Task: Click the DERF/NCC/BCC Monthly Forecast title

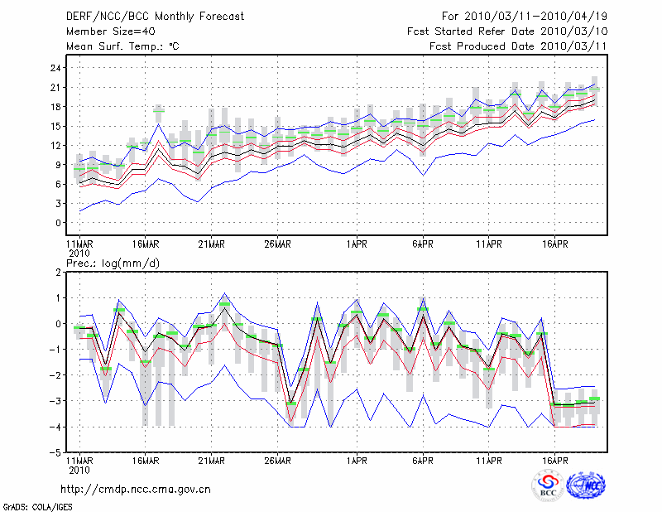Action: (153, 16)
